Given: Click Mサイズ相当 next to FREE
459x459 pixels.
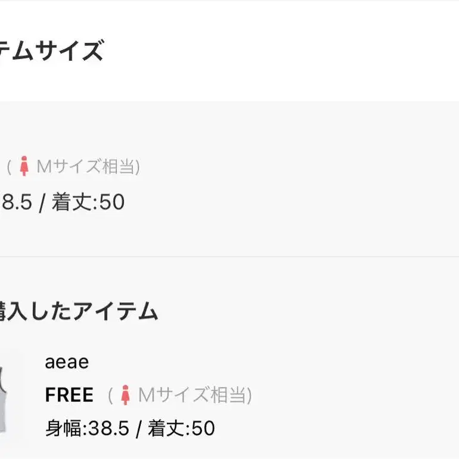Looking at the screenshot, I should [192, 395].
